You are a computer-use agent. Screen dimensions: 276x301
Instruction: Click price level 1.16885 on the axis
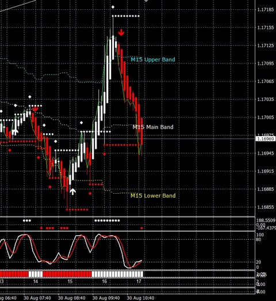265,189
